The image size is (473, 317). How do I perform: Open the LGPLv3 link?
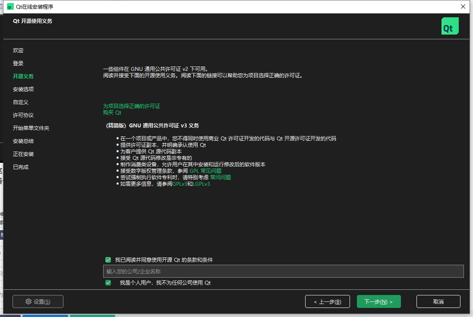[201, 184]
